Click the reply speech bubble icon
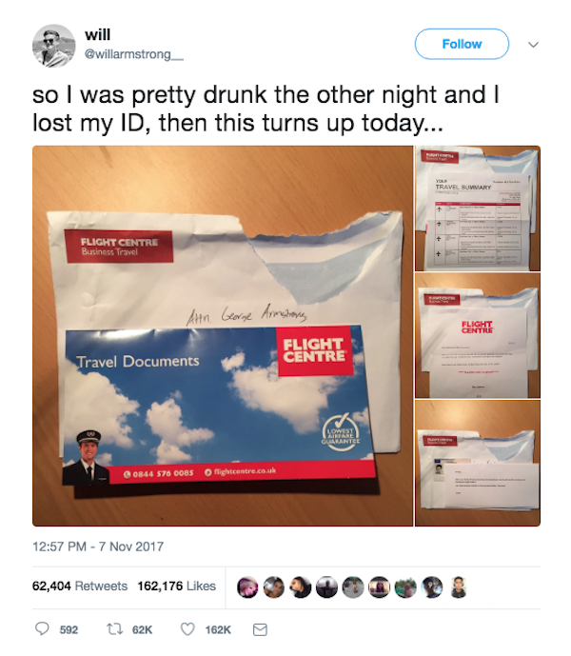 [42, 628]
